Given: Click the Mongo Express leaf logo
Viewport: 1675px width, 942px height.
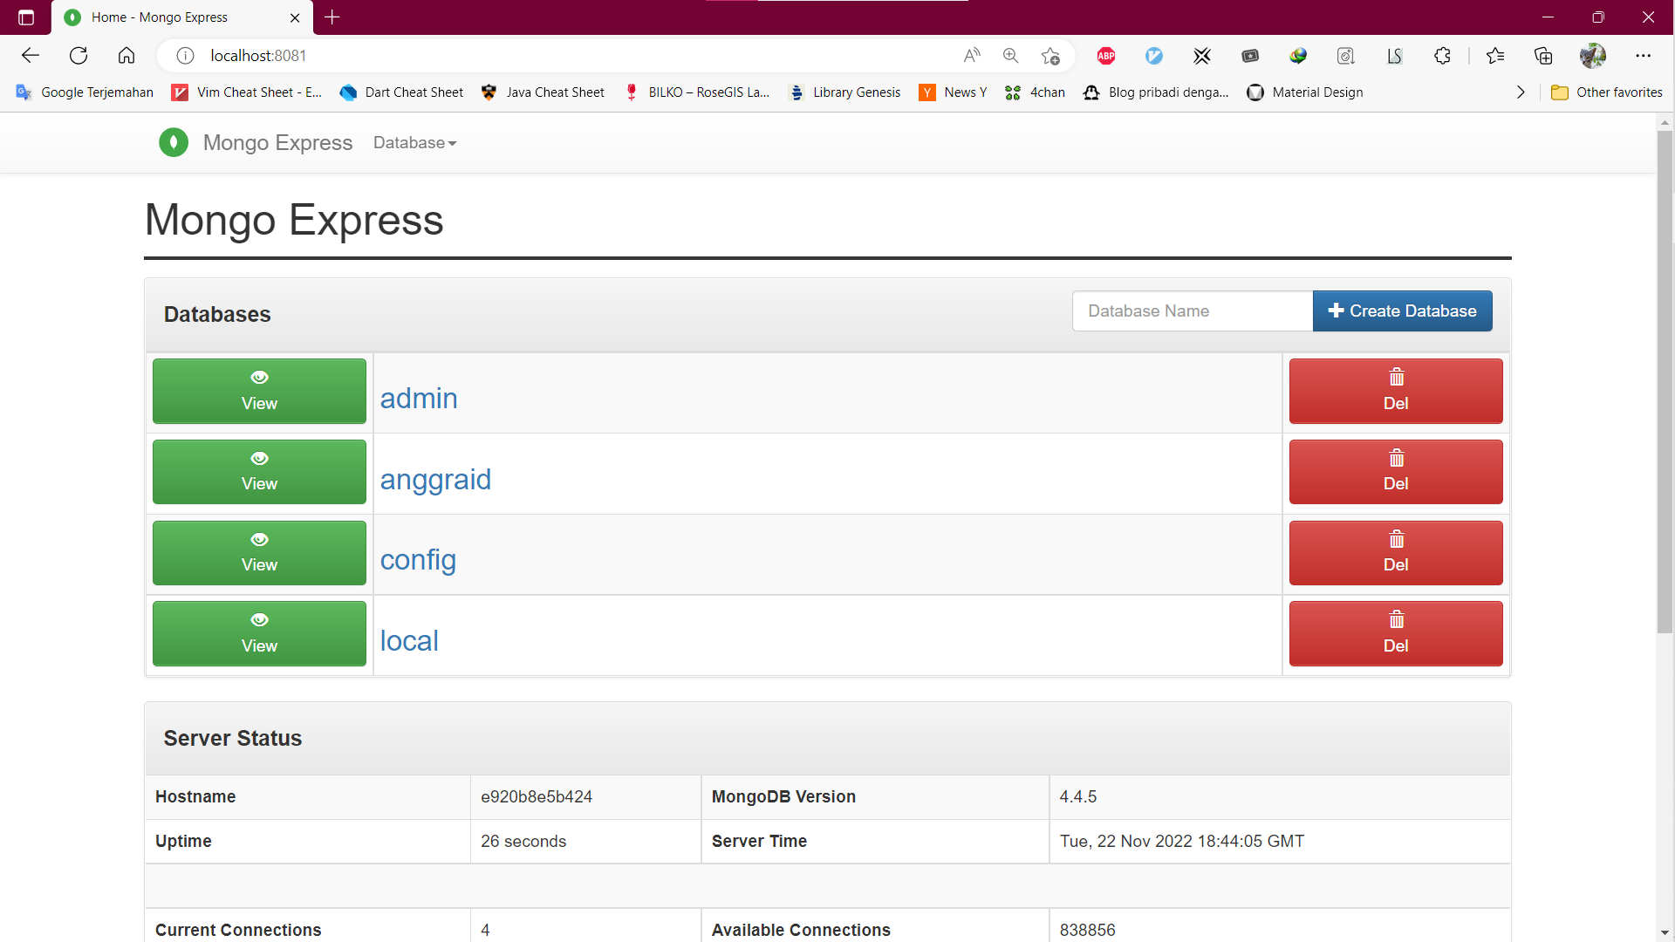Looking at the screenshot, I should [x=174, y=142].
